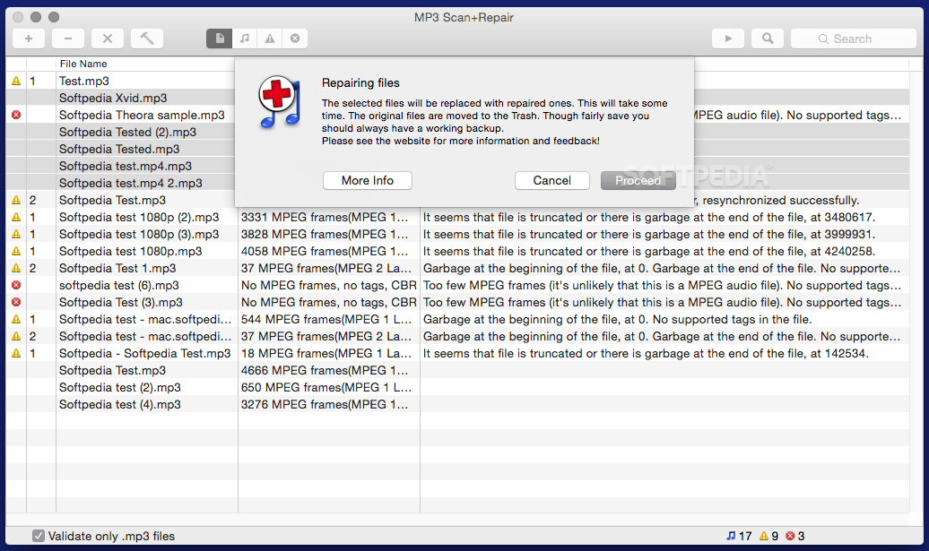Show all files via the document filter icon
This screenshot has width=929, height=551.
[x=219, y=39]
